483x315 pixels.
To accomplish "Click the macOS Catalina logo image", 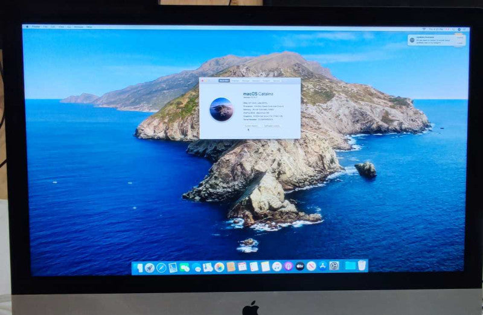I will point(221,109).
